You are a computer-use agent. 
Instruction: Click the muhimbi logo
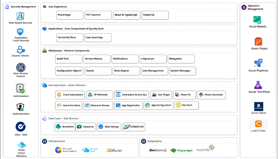pyautogui.click(x=206, y=148)
